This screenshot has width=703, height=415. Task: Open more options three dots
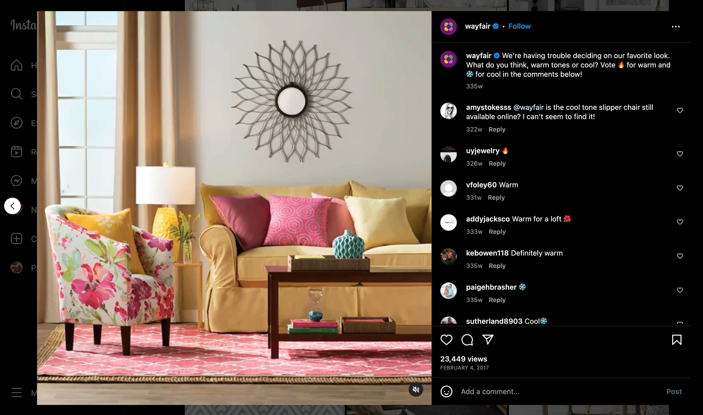[676, 27]
